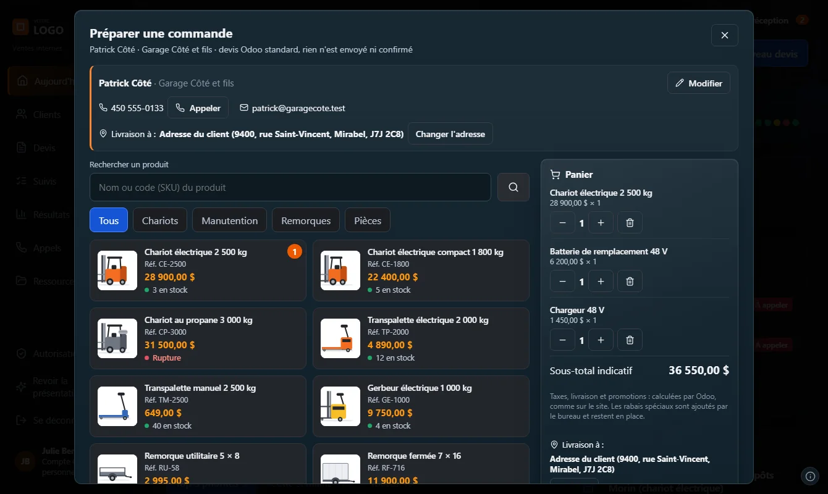Close the Préparer une commande dialog
This screenshot has width=828, height=494.
pos(725,35)
